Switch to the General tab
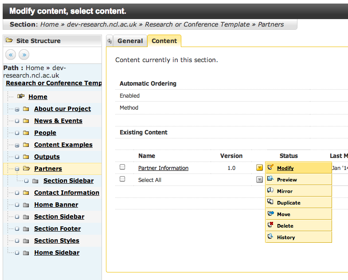This screenshot has width=348, height=280. pos(130,41)
